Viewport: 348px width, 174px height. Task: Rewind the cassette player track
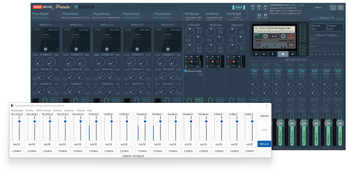[255, 54]
